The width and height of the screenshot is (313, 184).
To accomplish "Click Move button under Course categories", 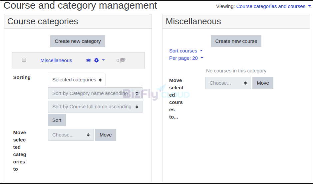I will 106,135.
